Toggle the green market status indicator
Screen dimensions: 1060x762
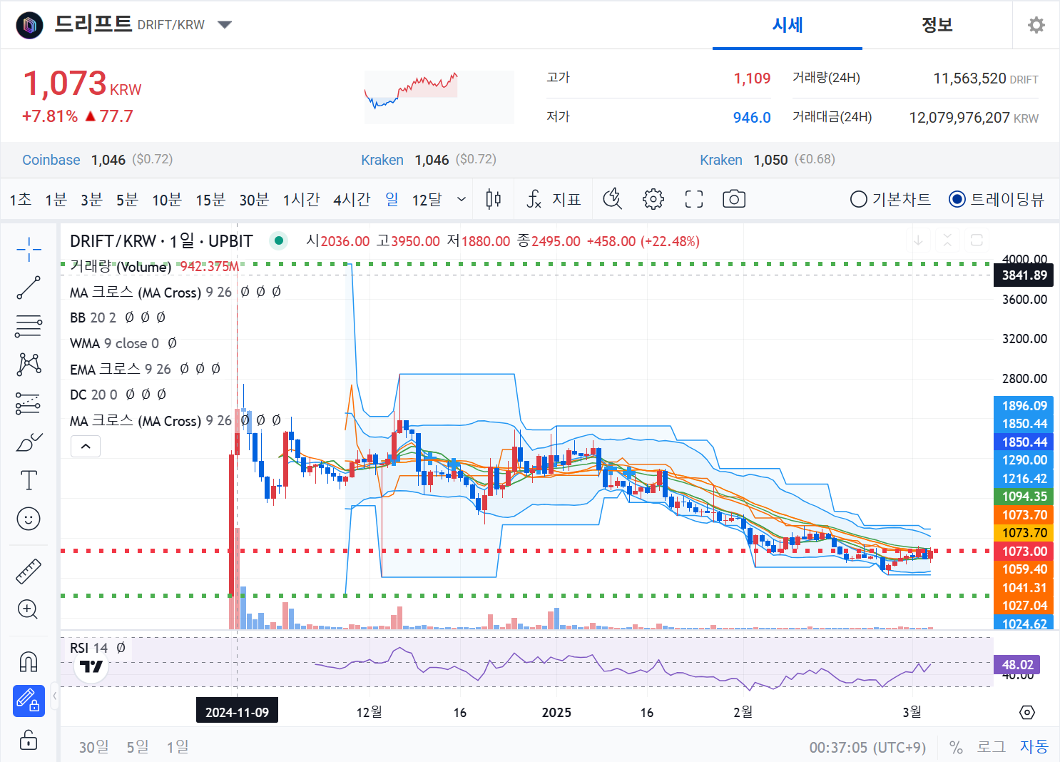[x=279, y=240]
